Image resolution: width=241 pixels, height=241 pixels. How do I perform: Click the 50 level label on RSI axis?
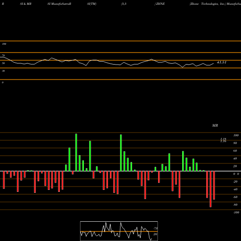[x=3, y=63]
